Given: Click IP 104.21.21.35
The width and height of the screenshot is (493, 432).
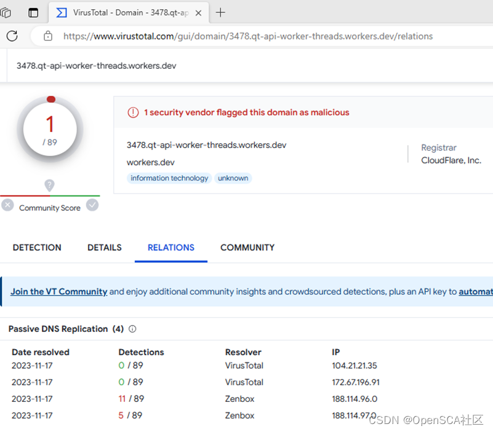Looking at the screenshot, I should point(355,366).
